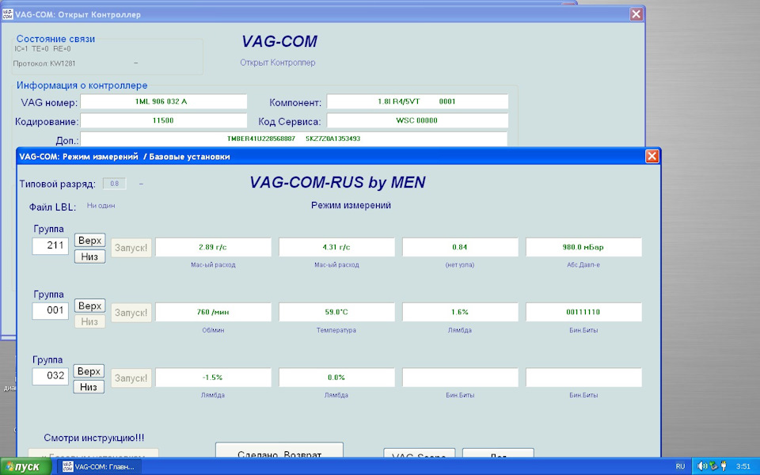Focus the group number field showing 001
The width and height of the screenshot is (760, 475).
click(51, 310)
